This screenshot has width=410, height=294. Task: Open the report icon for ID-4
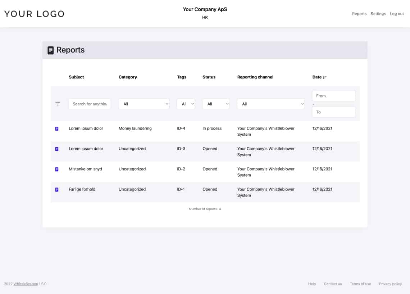57,129
